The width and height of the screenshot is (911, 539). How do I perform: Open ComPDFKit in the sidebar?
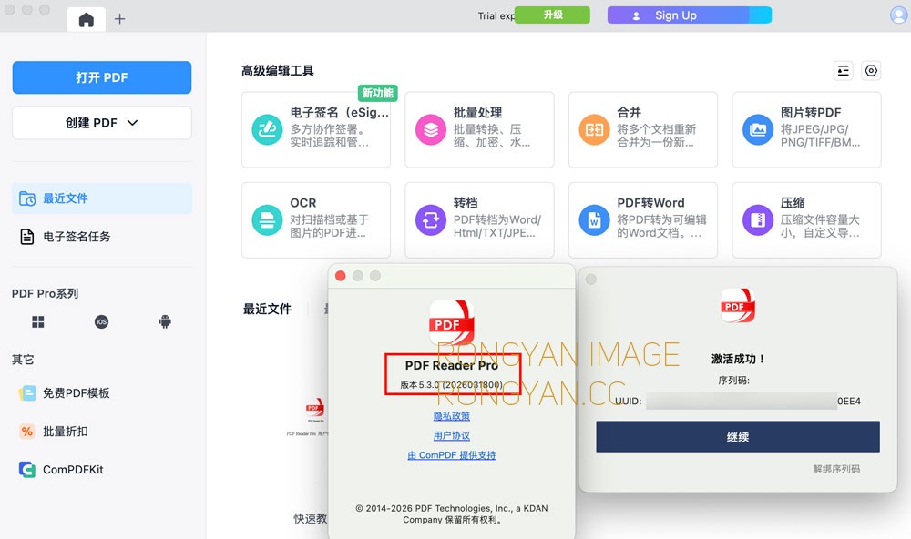tap(61, 469)
